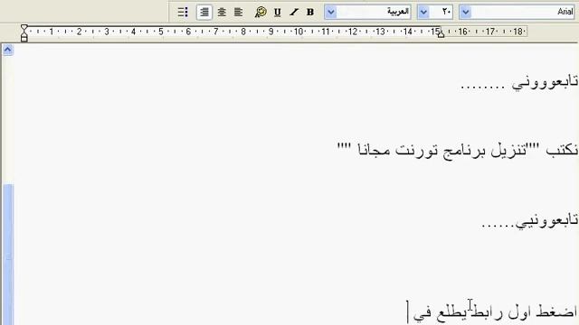Click the right margin marker near 15 on ruler
Image resolution: width=579 pixels, height=325 pixels.
[x=441, y=33]
